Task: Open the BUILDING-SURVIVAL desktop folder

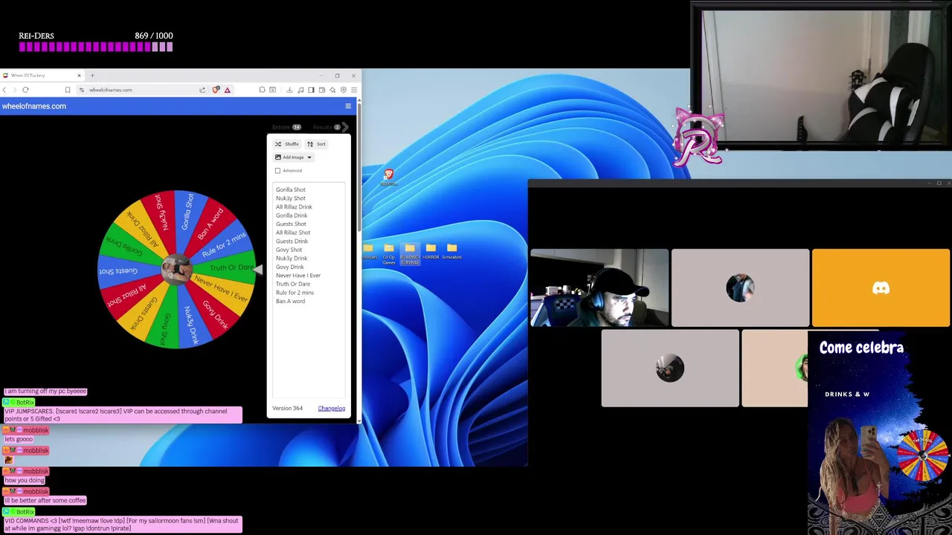Action: [x=410, y=254]
